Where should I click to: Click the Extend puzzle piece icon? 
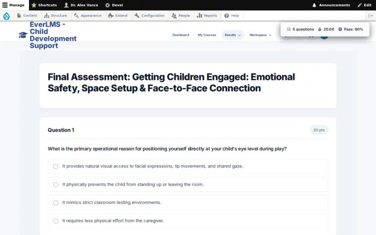click(111, 16)
